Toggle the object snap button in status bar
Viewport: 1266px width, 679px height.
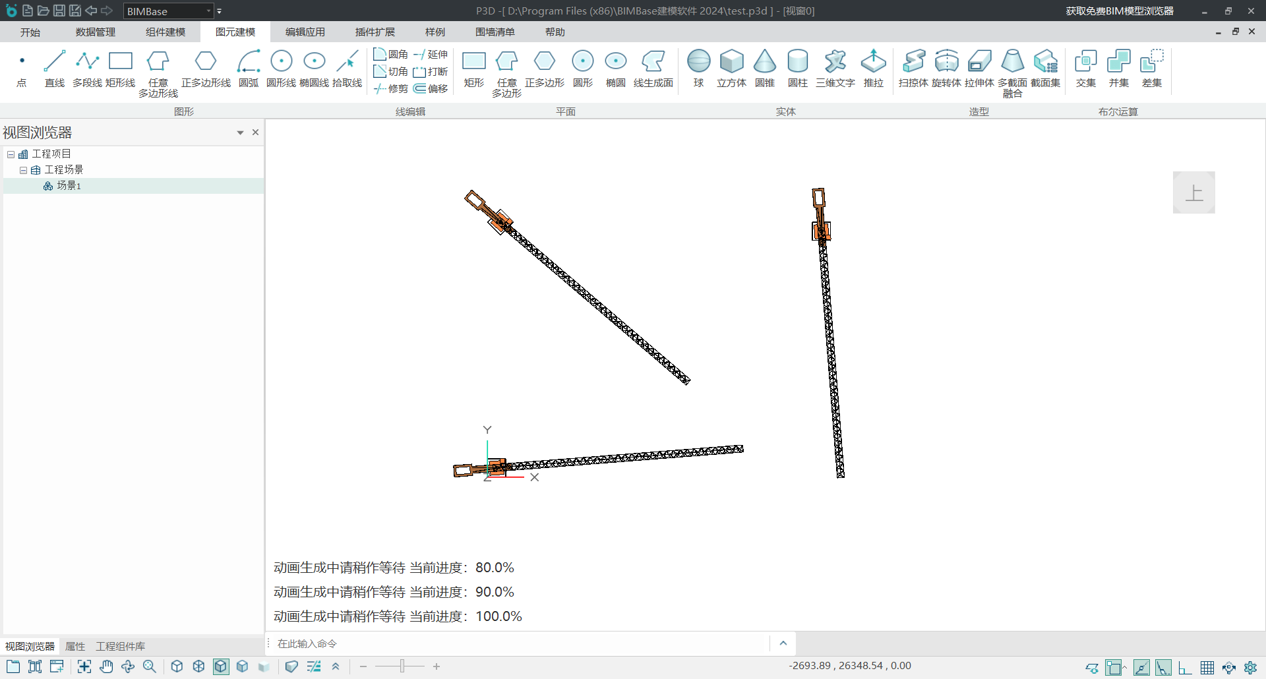click(1114, 667)
